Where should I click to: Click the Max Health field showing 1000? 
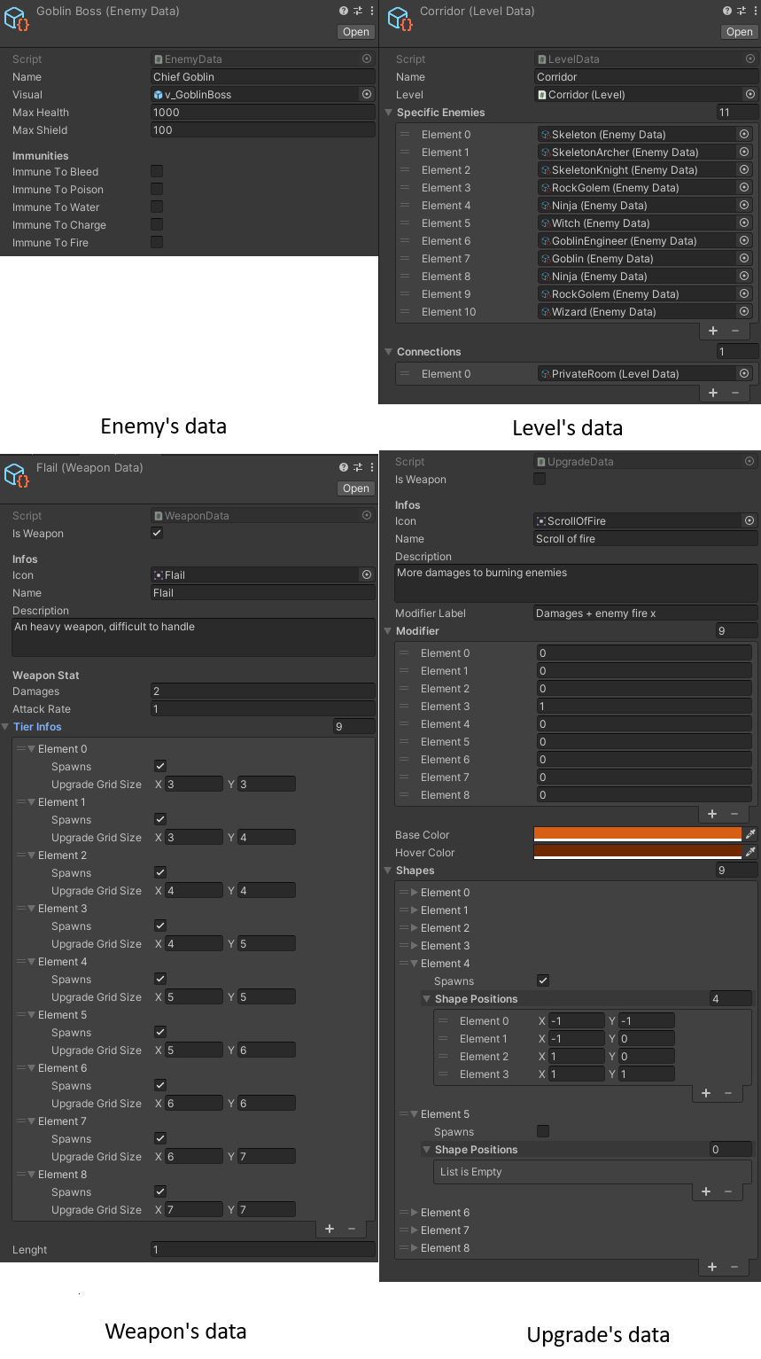263,113
